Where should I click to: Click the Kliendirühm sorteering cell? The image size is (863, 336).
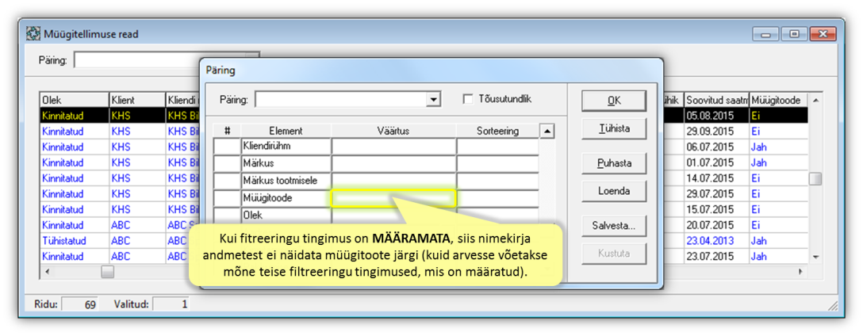tap(497, 147)
